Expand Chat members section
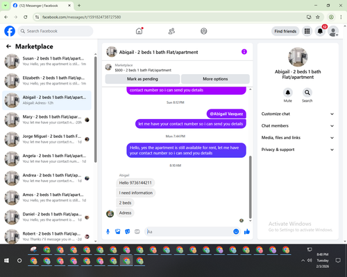 [298, 126]
